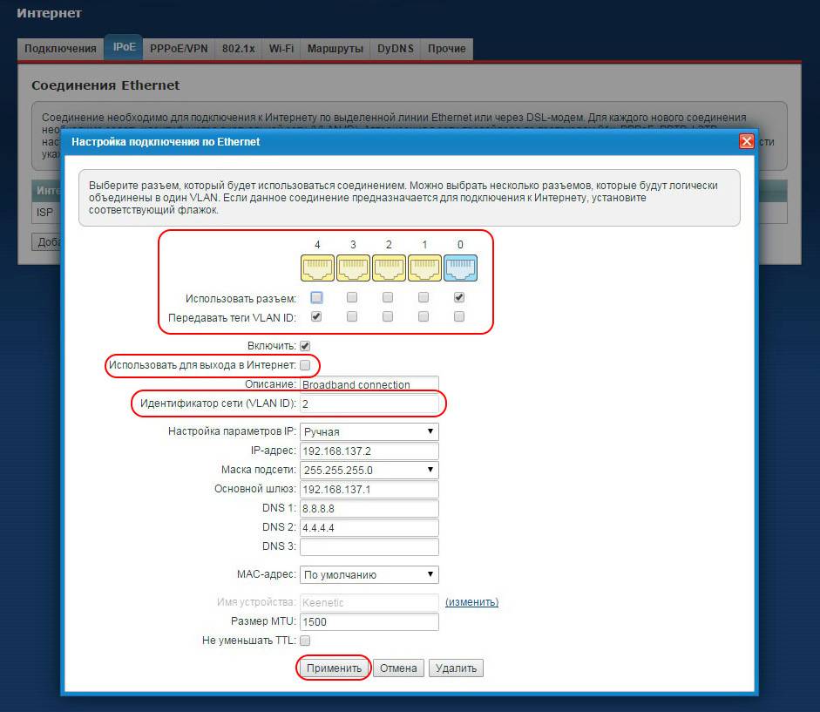Click the 'Применить' button

tap(334, 668)
